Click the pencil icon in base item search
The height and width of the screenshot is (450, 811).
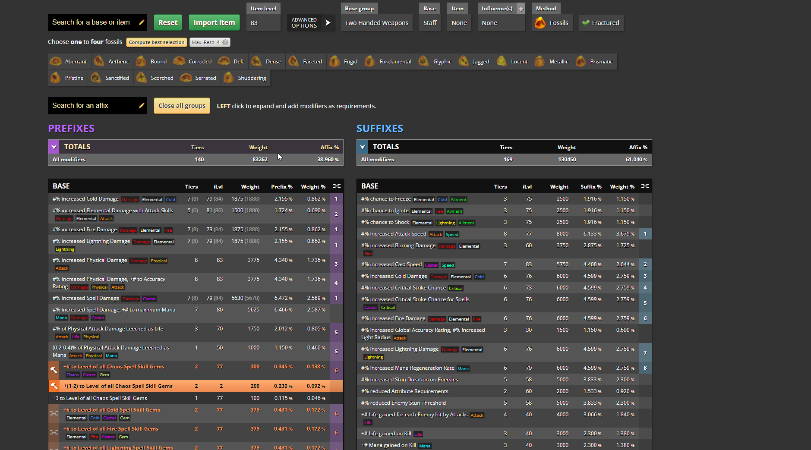(x=141, y=22)
